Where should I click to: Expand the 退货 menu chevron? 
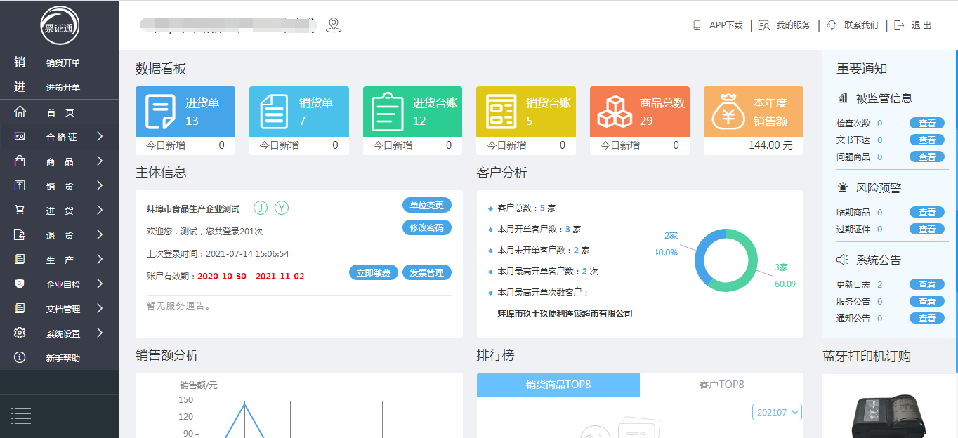point(100,235)
